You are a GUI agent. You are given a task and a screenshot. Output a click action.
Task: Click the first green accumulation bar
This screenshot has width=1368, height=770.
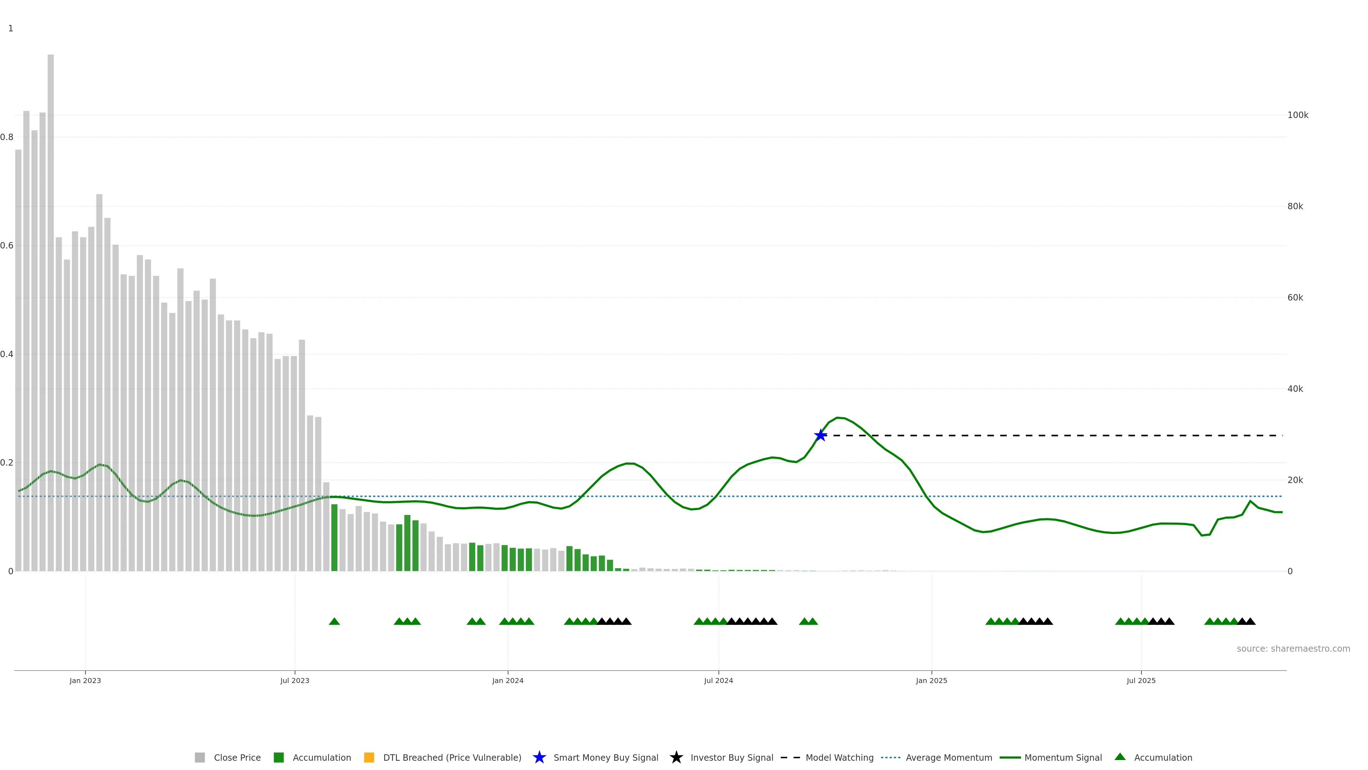point(335,538)
